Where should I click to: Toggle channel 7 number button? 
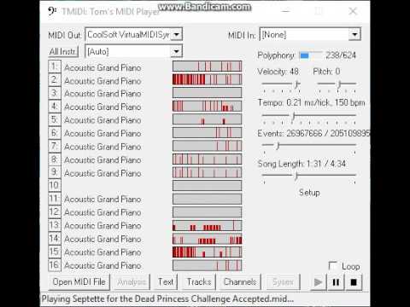(55, 147)
